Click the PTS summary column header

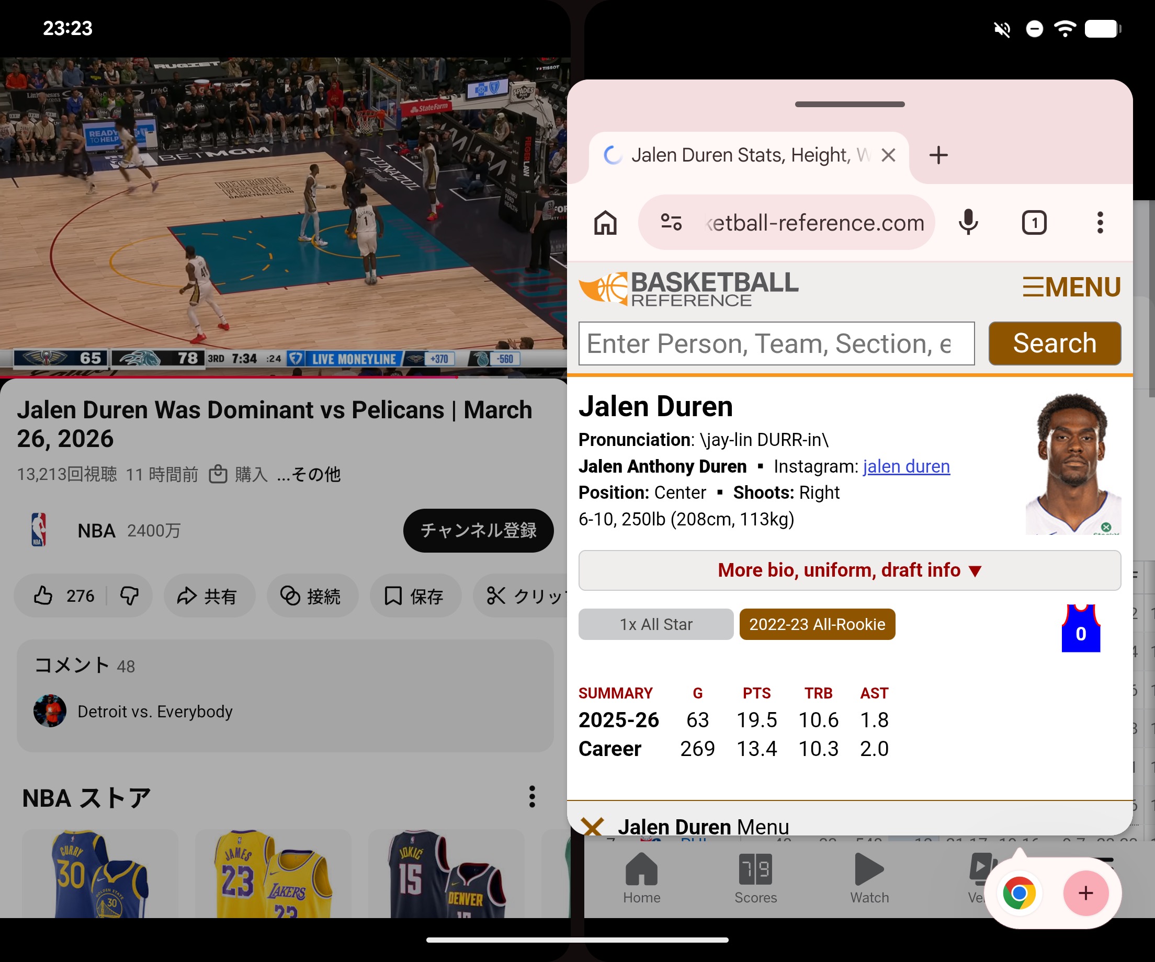pos(756,693)
